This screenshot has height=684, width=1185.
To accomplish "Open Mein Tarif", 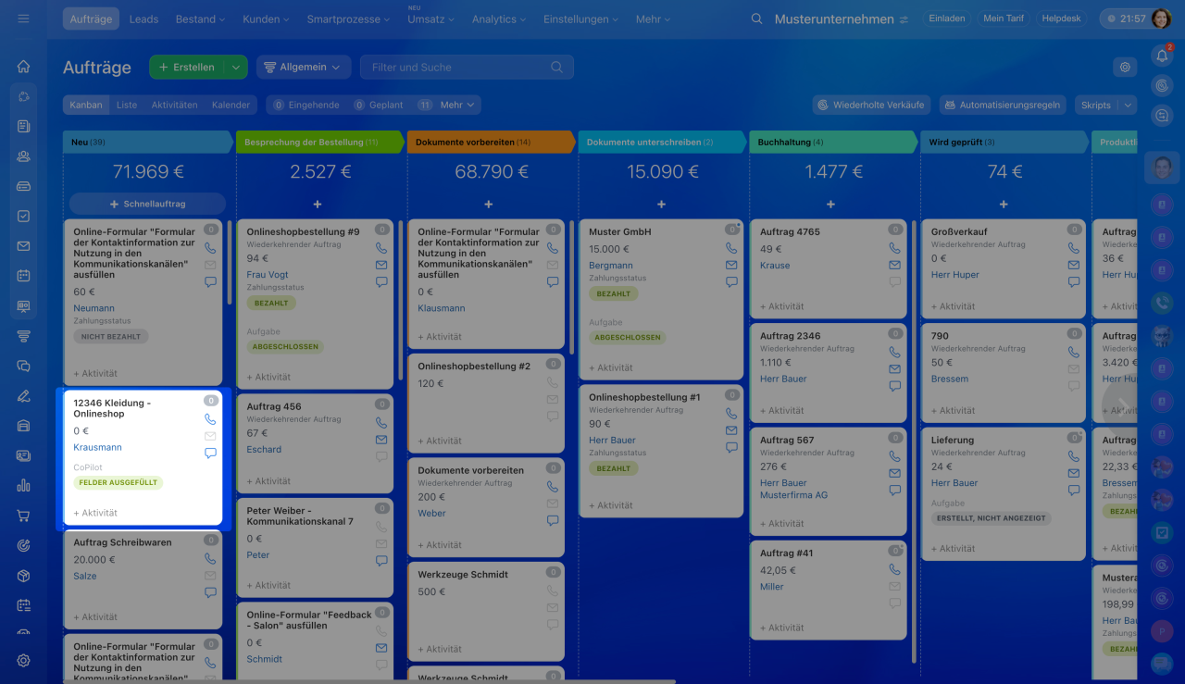I will point(1004,19).
